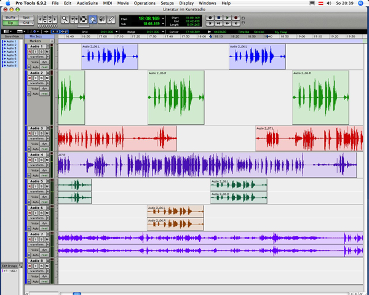This screenshot has height=295, width=369.
Task: Select the Grabber hand tool
Action: pos(92,20)
